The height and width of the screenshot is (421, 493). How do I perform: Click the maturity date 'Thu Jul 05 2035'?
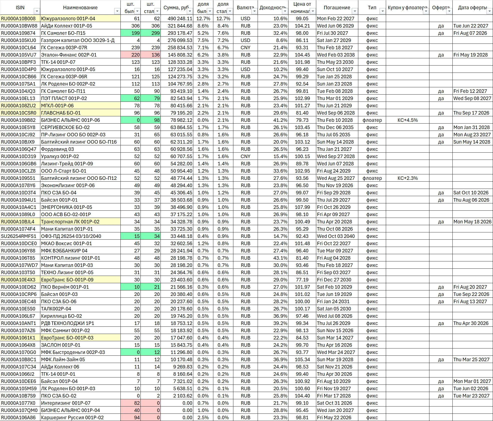[337, 135]
